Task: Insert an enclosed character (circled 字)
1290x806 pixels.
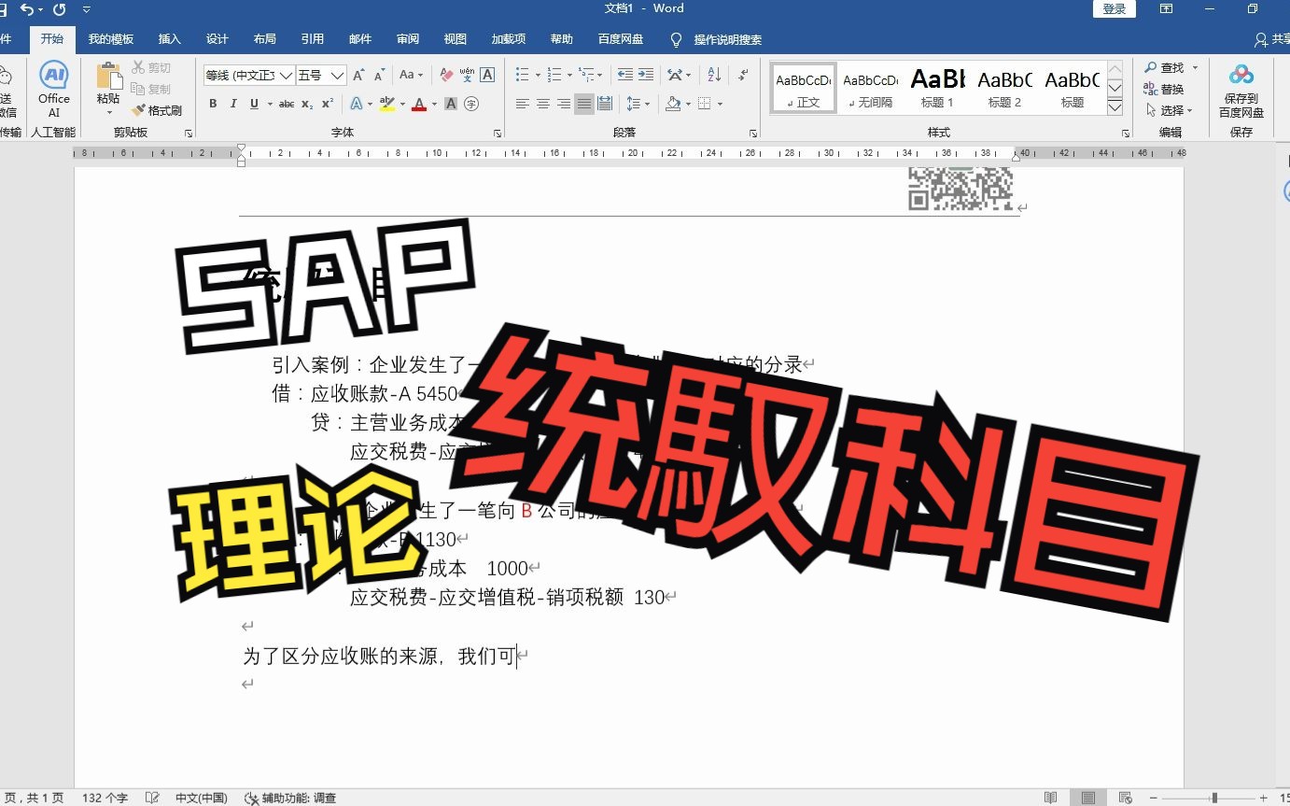Action: 471,104
